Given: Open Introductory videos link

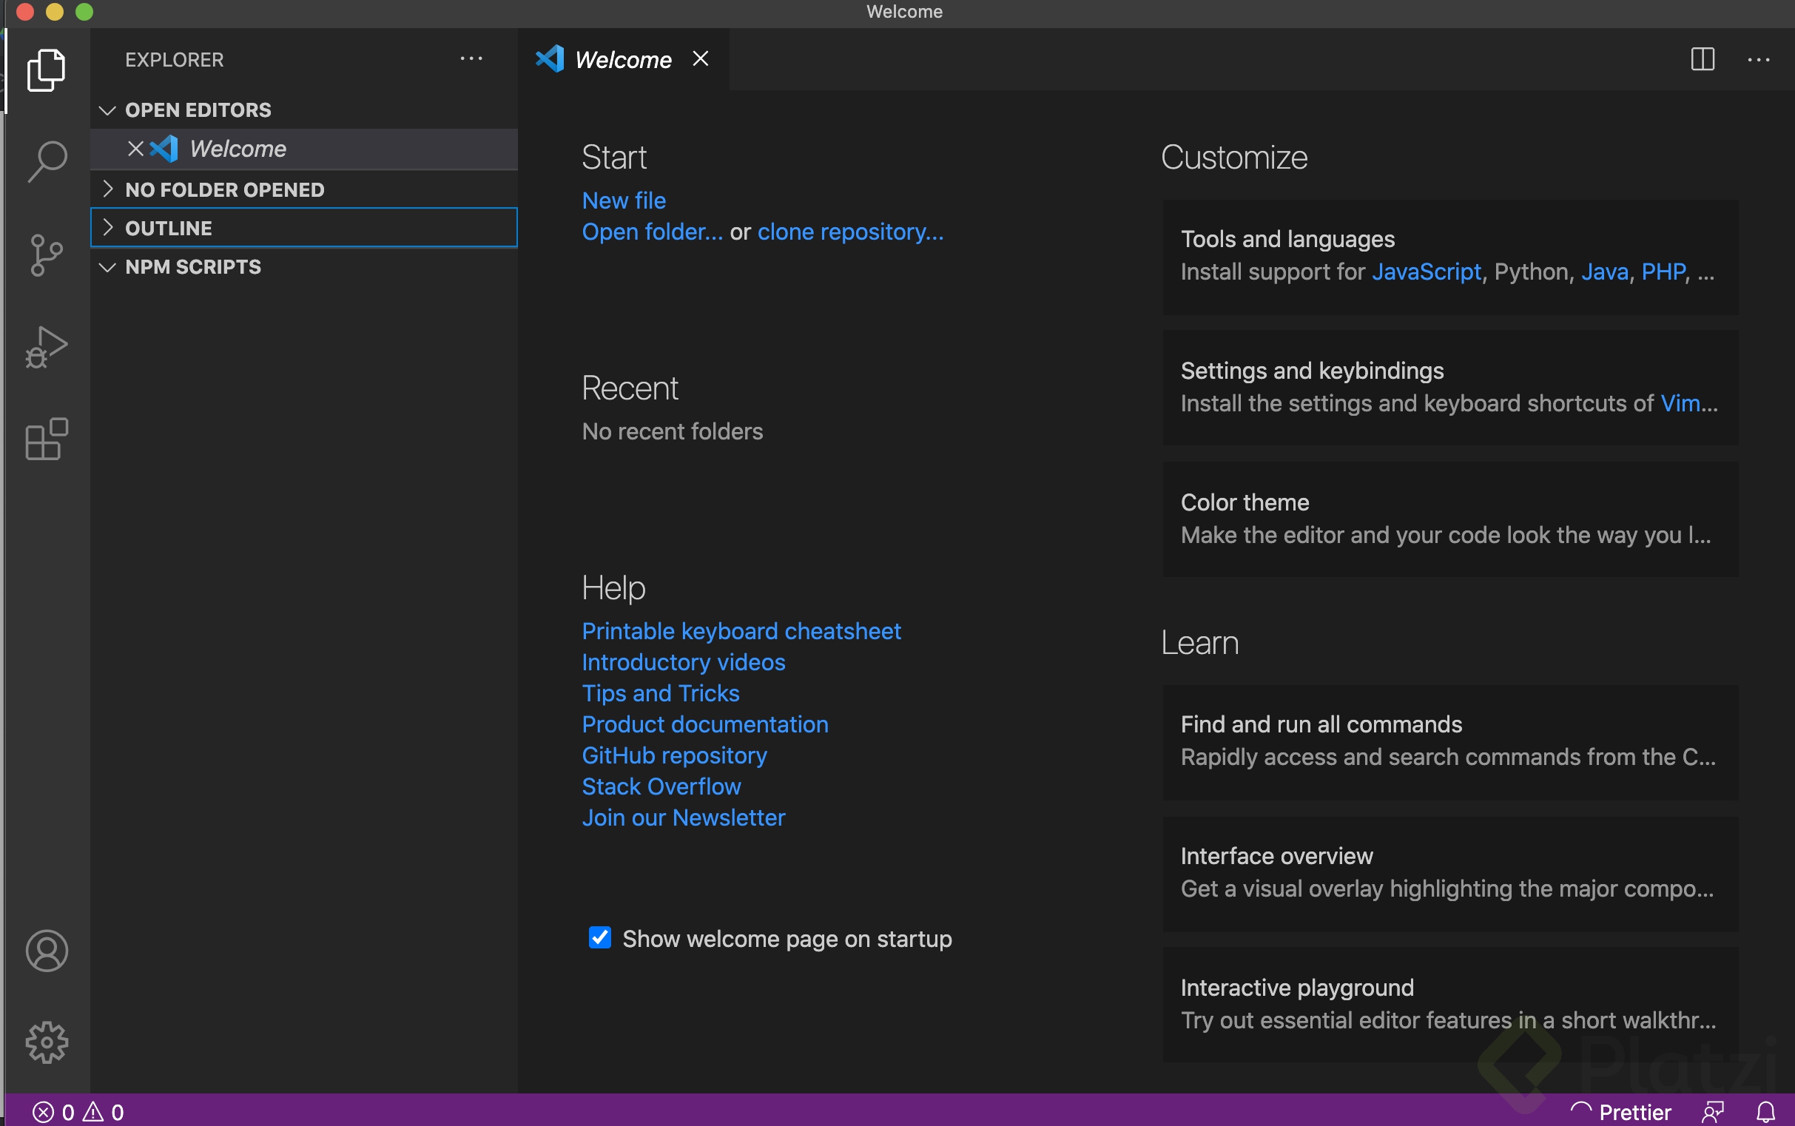Looking at the screenshot, I should pyautogui.click(x=683, y=662).
